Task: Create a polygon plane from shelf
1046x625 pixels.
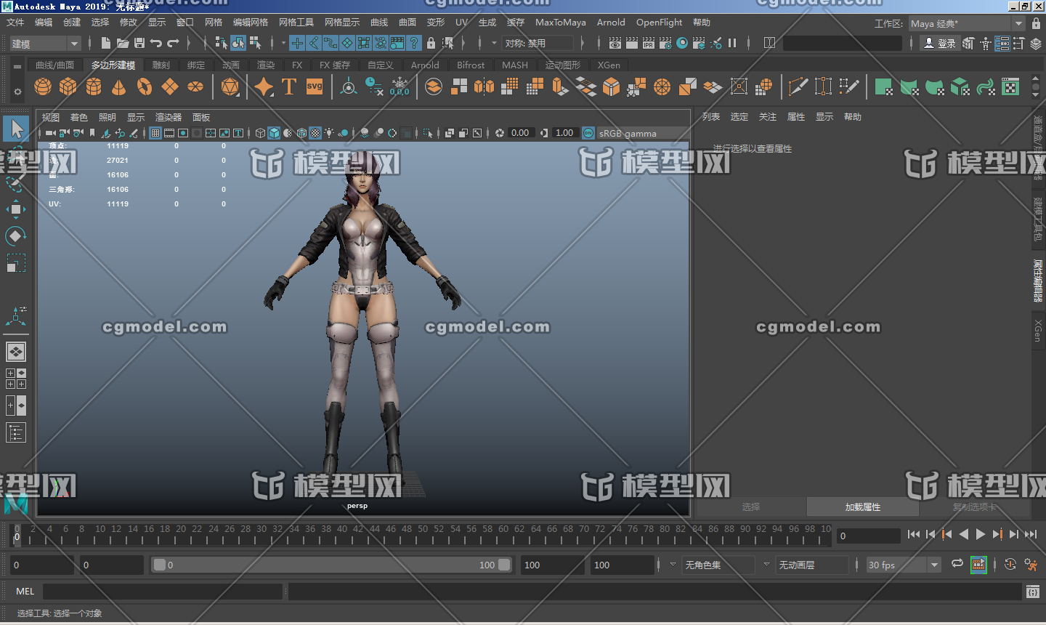Action: pos(169,87)
